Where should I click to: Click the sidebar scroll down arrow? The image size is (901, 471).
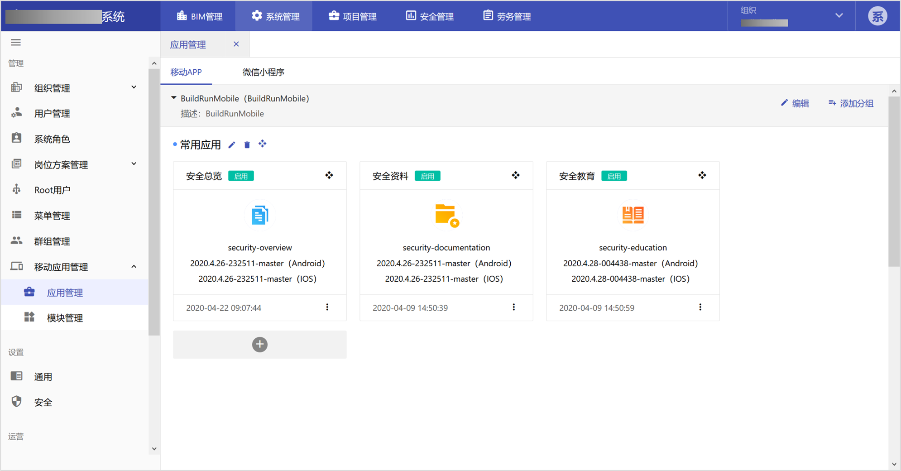pyautogui.click(x=154, y=449)
